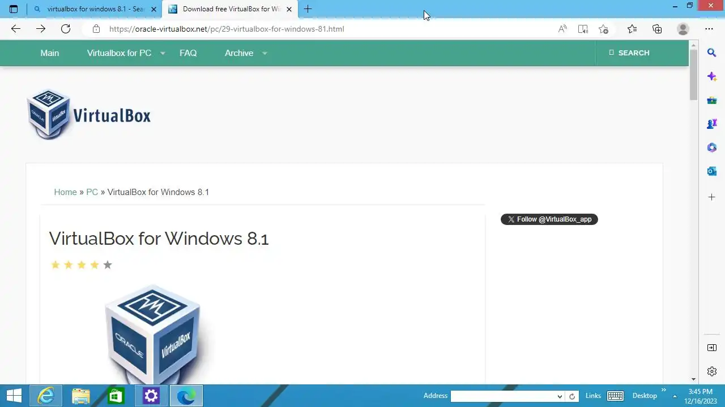The image size is (725, 407).
Task: Open sidebar settings gear icon
Action: (712, 371)
